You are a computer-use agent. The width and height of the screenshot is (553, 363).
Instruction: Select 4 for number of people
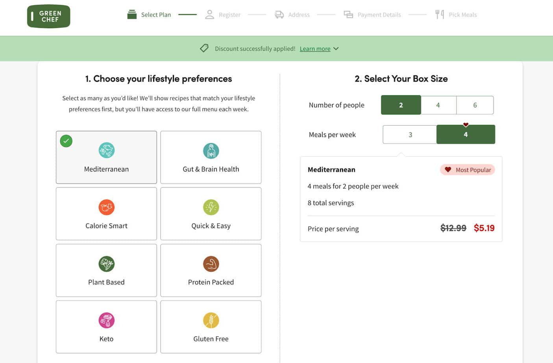[438, 105]
